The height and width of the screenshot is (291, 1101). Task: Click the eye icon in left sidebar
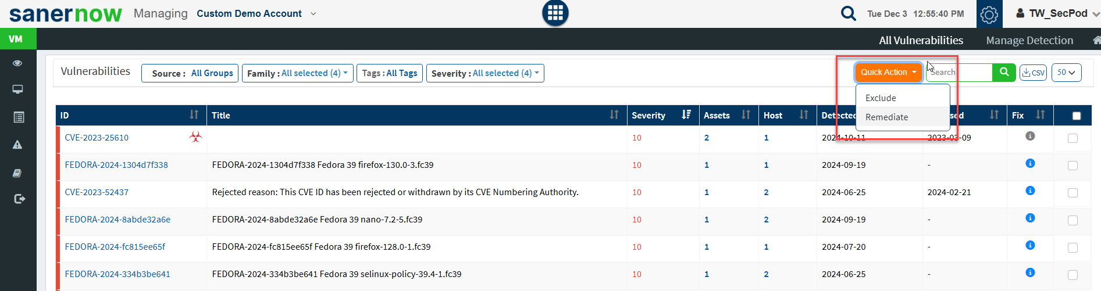coord(17,63)
